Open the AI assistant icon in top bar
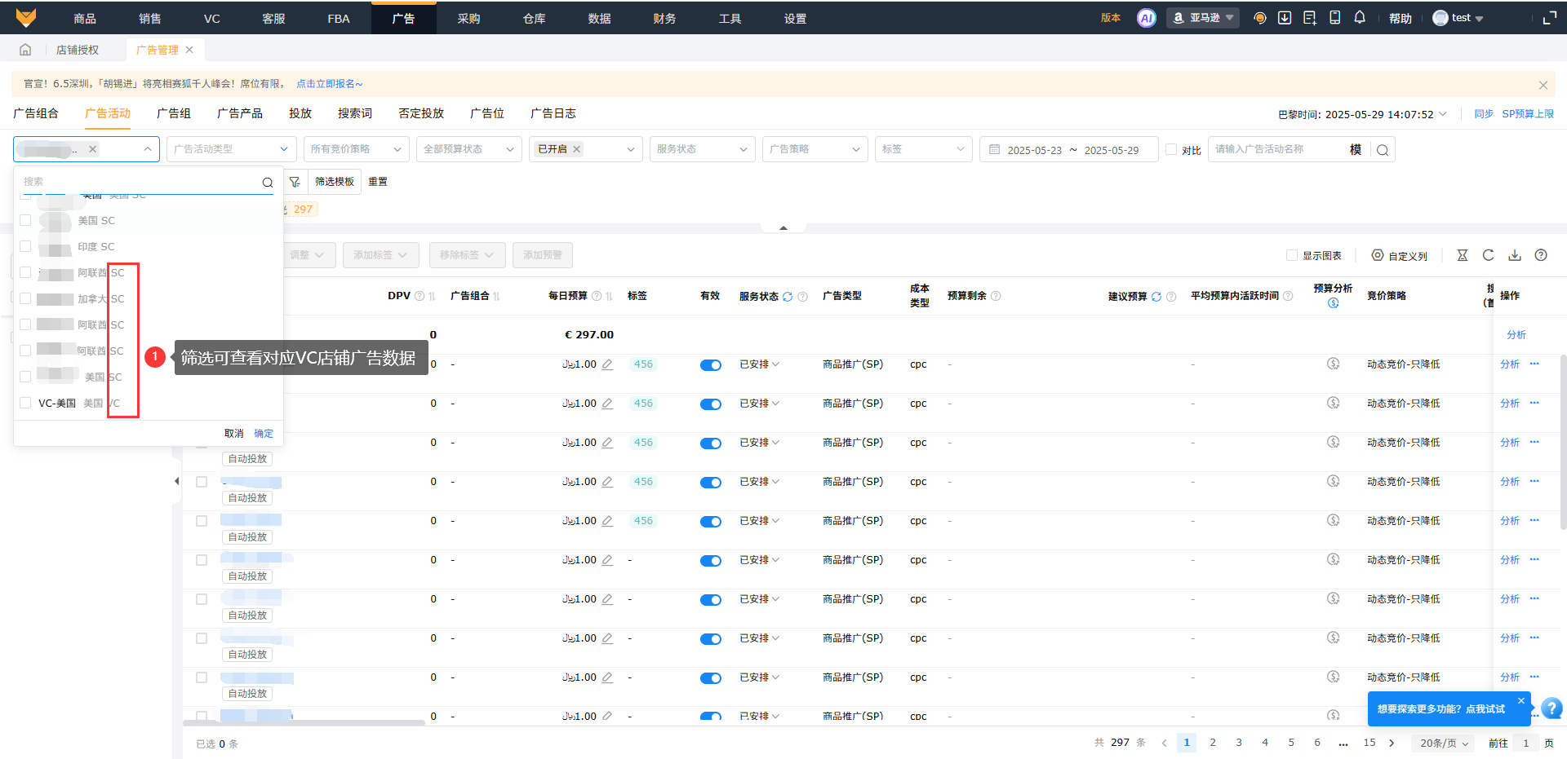Viewport: 1567px width, 759px height. click(1146, 18)
